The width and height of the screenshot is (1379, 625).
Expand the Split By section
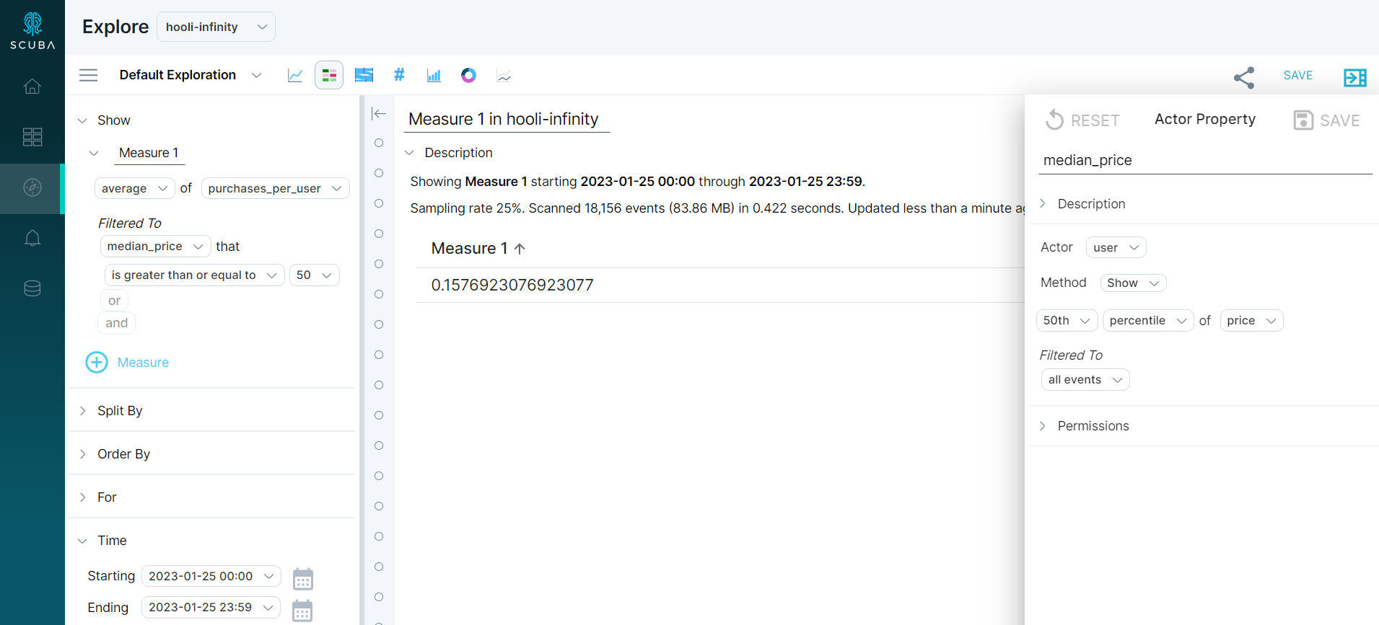[82, 411]
